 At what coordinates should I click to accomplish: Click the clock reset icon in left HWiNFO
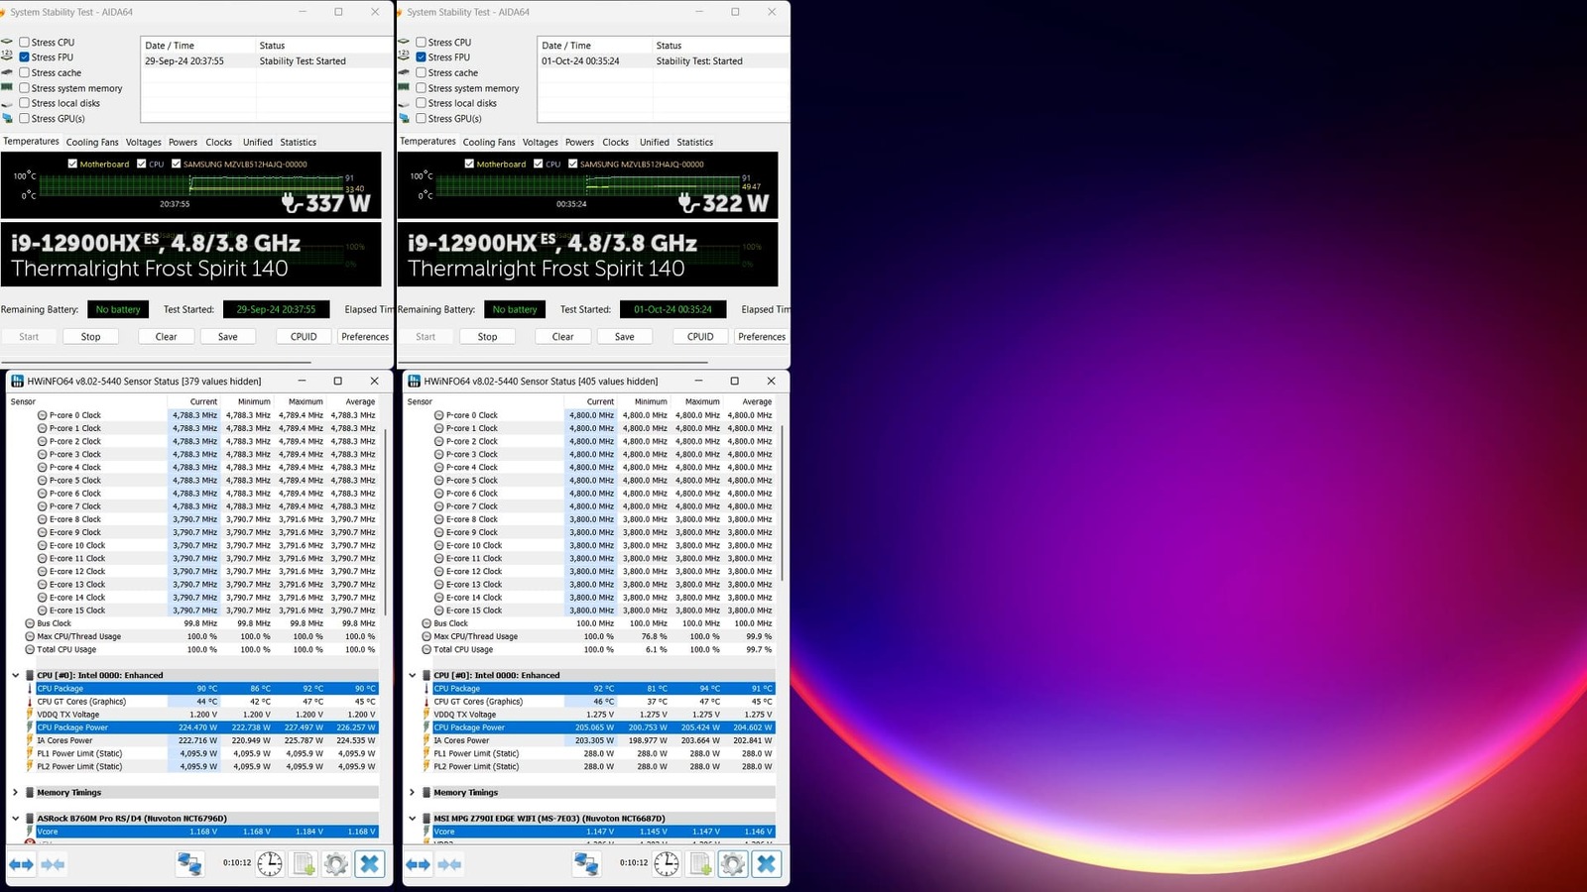(x=270, y=864)
